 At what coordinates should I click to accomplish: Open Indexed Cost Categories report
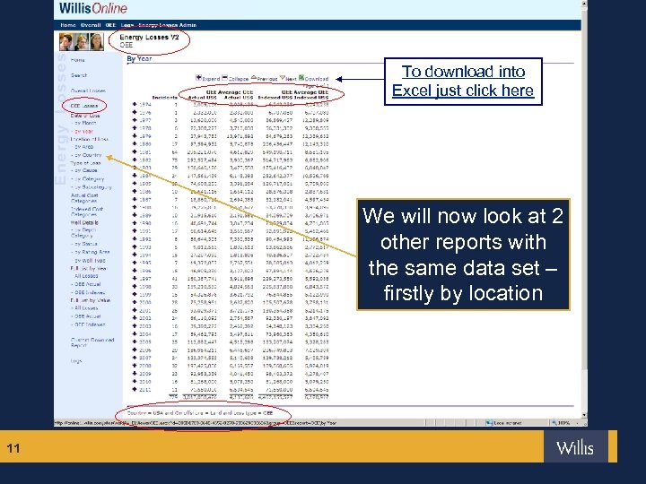86,212
